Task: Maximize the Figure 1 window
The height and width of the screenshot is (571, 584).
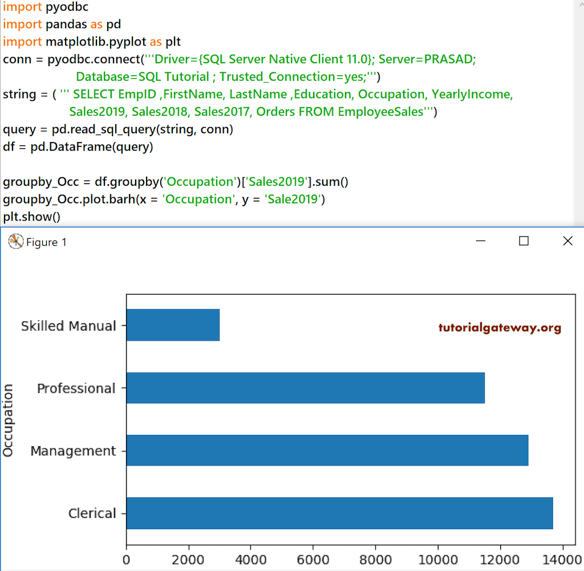Action: coord(524,241)
